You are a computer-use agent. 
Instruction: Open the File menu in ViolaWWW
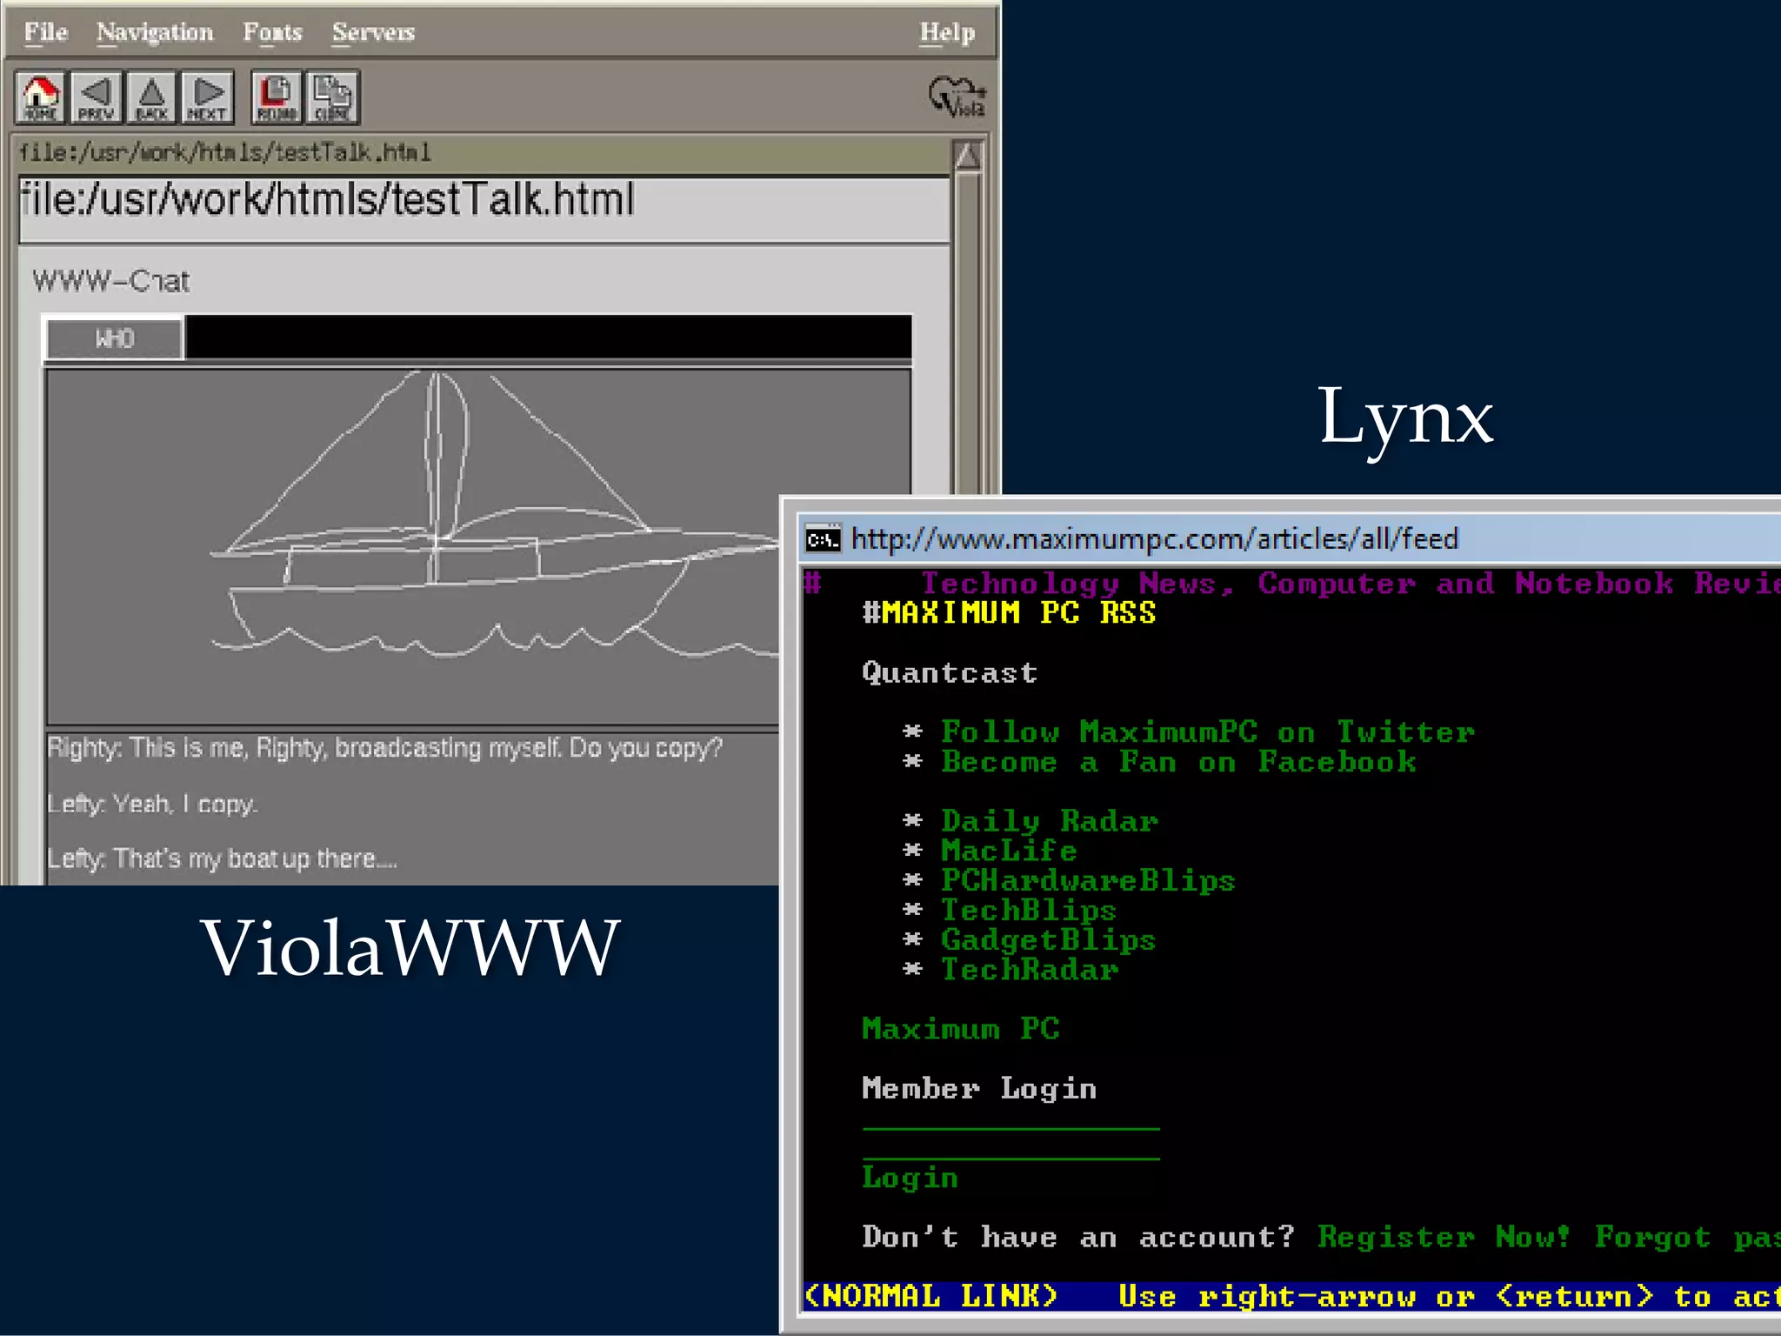pos(45,33)
